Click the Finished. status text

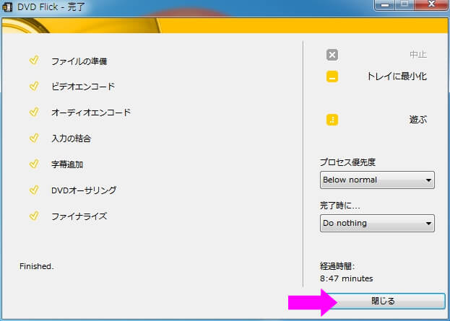pyautogui.click(x=36, y=266)
